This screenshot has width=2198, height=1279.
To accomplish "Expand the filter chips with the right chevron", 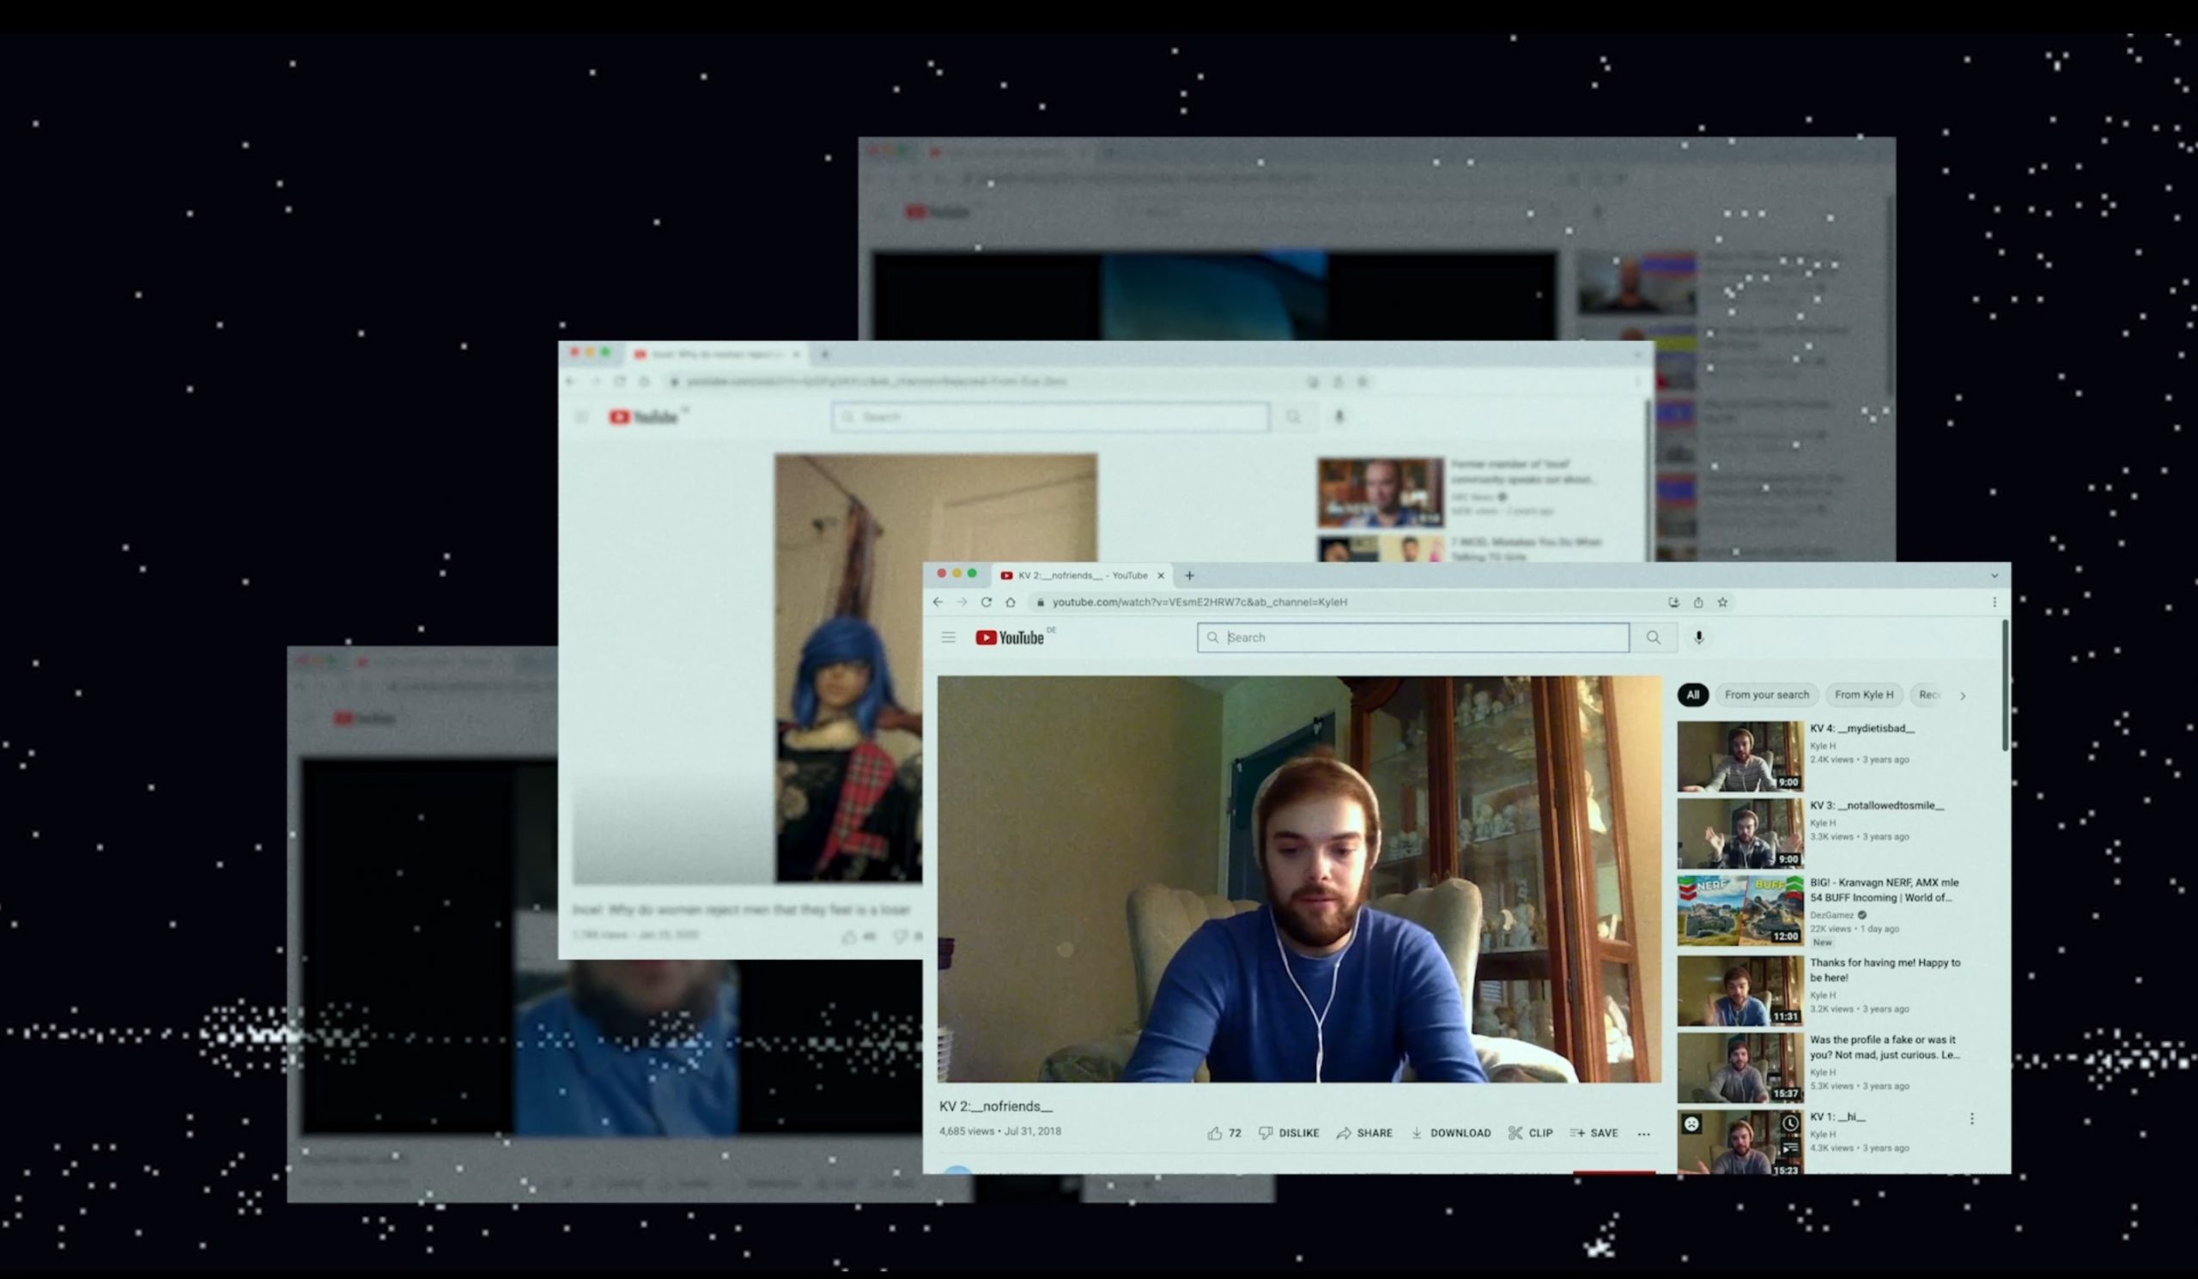I will (x=1963, y=696).
